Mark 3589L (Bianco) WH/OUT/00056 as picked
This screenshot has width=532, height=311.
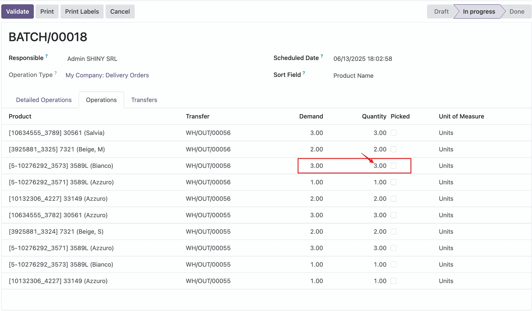point(393,166)
